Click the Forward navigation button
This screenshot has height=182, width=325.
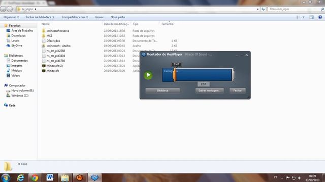[x=10, y=9]
